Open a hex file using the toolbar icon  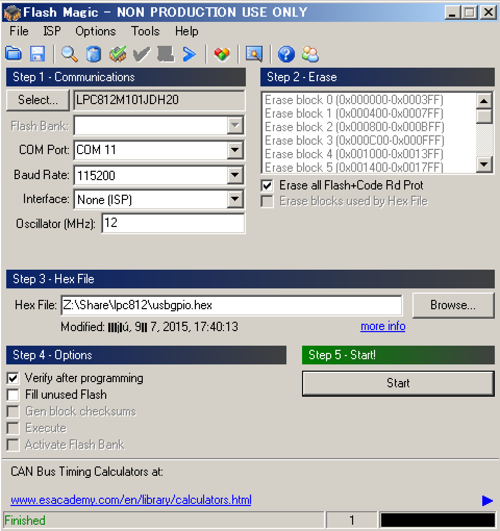coord(12,54)
